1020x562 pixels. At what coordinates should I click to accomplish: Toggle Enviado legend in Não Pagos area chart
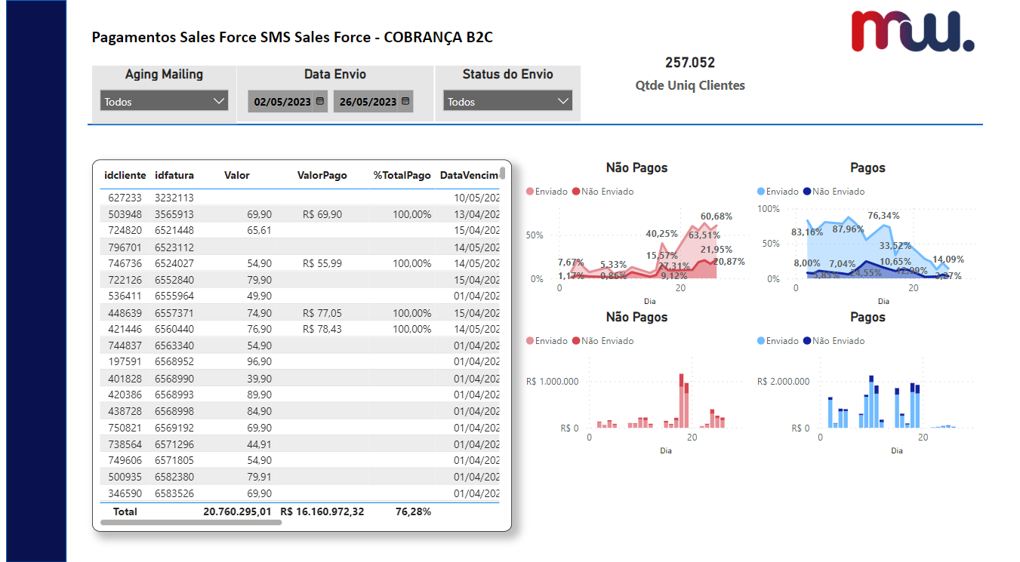coord(547,192)
